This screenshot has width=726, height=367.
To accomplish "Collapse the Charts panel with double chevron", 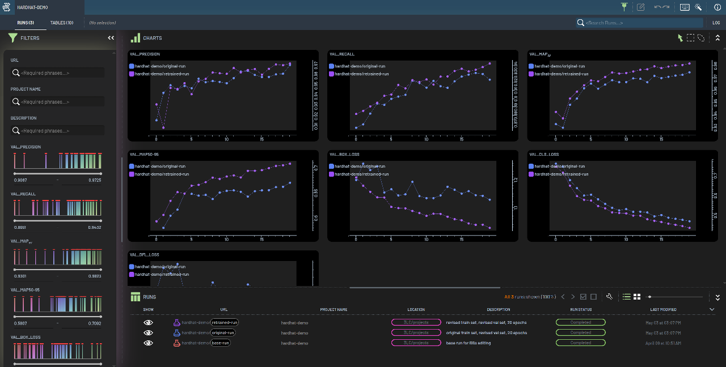I will pos(717,38).
